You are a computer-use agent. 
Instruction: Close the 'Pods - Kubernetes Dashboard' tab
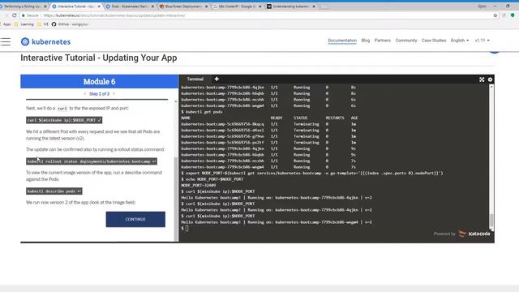coord(152,6)
